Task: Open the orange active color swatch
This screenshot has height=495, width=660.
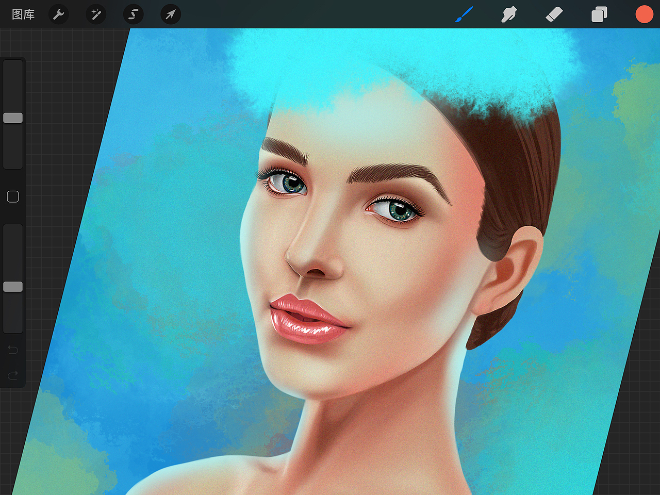Action: 644,14
